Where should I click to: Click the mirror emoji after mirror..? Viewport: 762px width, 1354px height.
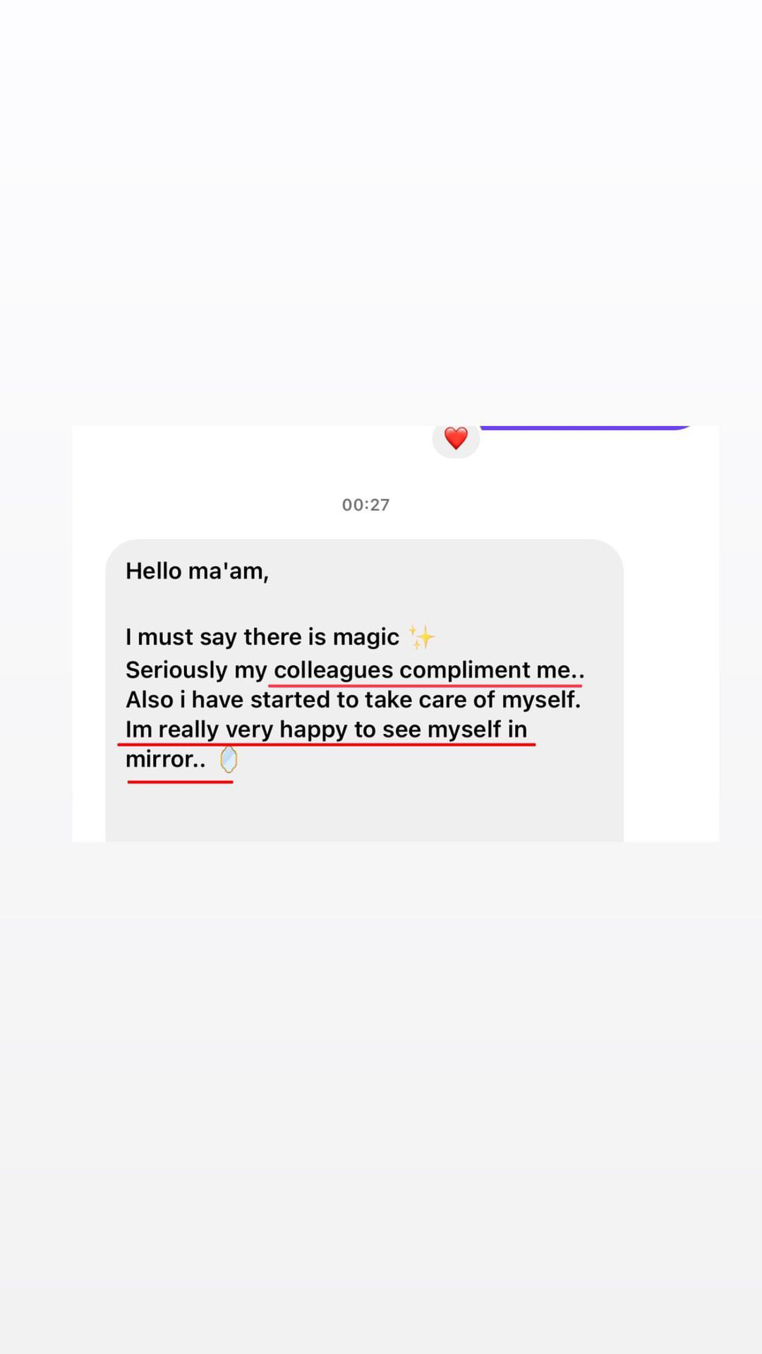click(x=228, y=760)
